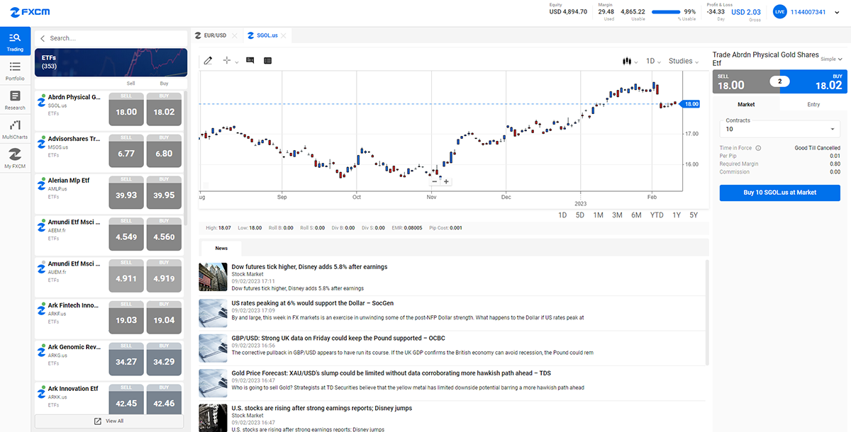Select the drawing pencil tool above the chart
Image resolution: width=851 pixels, height=432 pixels.
(x=208, y=60)
